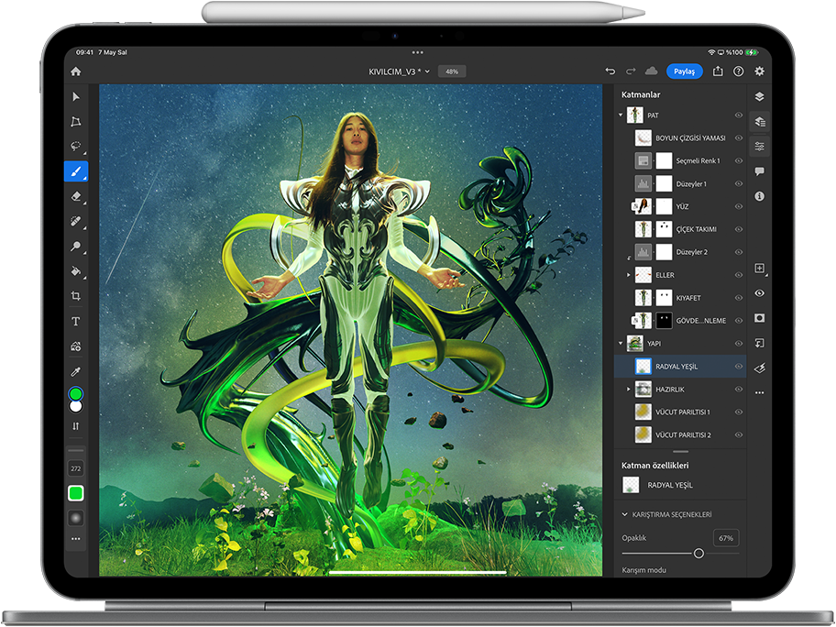Select the Move tool
Image resolution: width=836 pixels, height=627 pixels.
pos(76,96)
